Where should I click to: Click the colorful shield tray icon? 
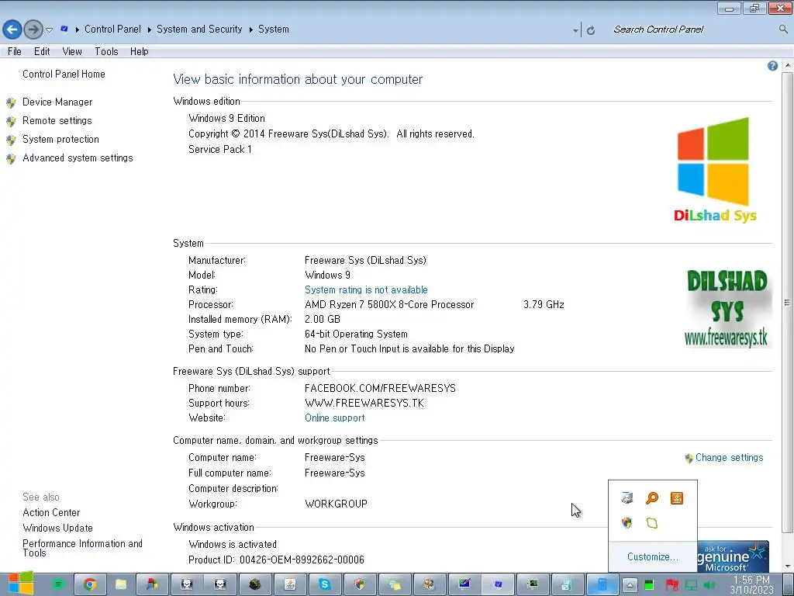click(627, 523)
